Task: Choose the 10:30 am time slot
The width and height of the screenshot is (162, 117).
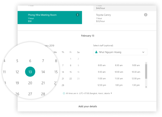Action: click(x=136, y=72)
